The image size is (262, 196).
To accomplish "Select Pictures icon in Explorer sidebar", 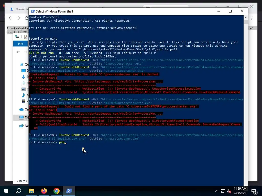I will pos(24,89).
